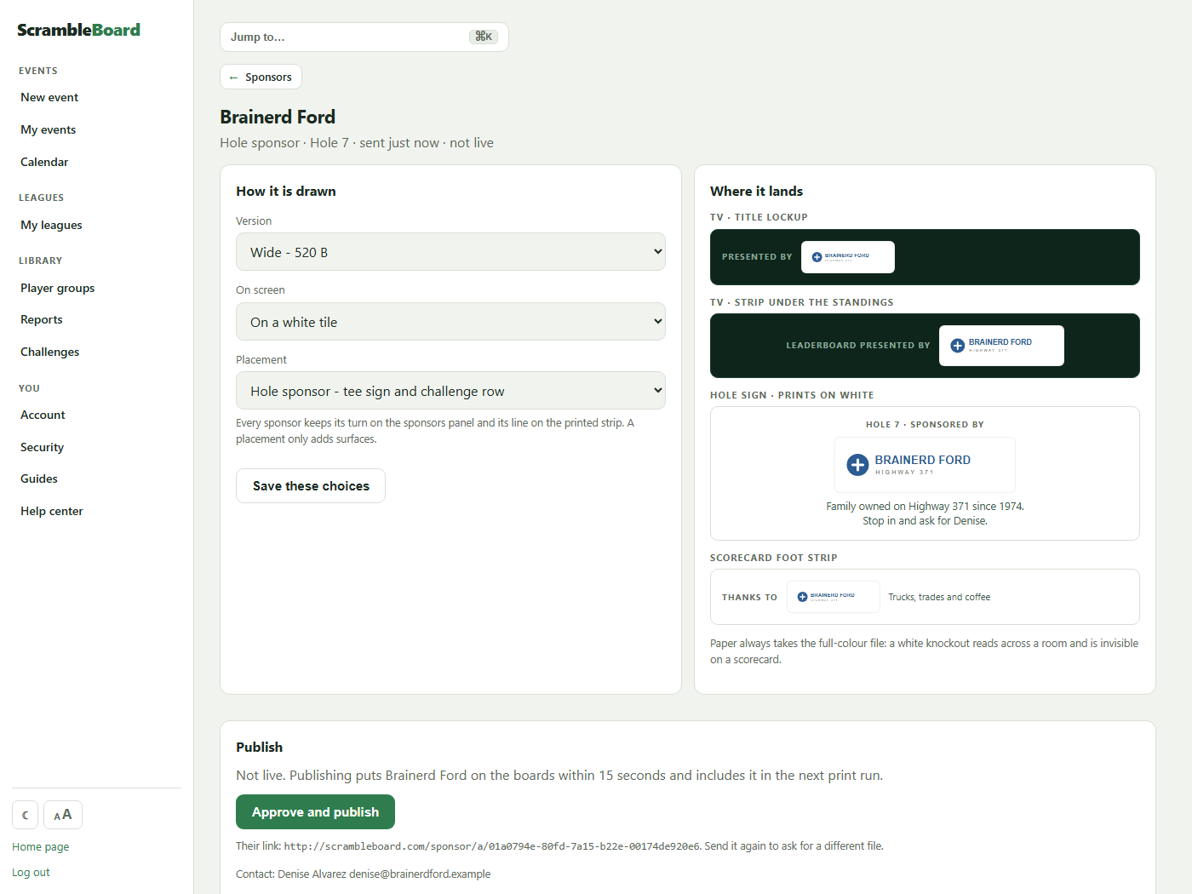Open New event in sidebar
Viewport: 1192px width, 894px height.
[49, 97]
